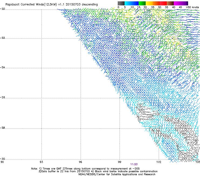Click the purple '11:53' time stamp
This screenshot has height=176, width=200.
134,164
